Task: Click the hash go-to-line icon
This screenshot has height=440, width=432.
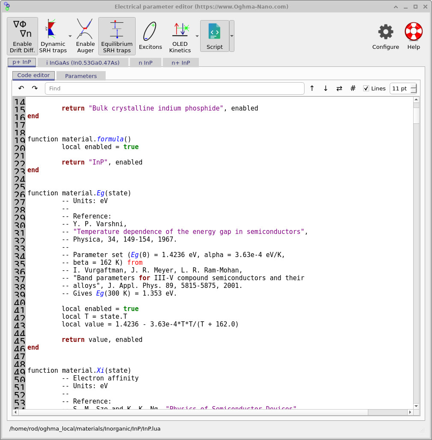Action: pyautogui.click(x=353, y=88)
